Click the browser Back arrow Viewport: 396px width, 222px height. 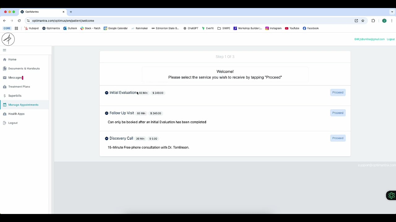(4, 21)
